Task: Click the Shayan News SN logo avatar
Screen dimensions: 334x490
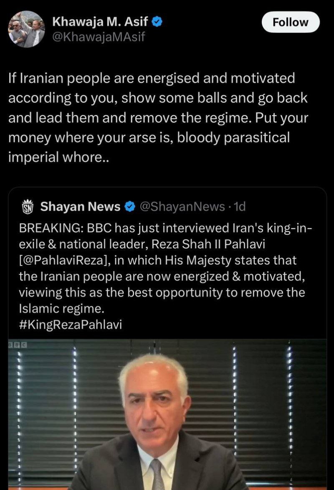Action: coord(27,206)
